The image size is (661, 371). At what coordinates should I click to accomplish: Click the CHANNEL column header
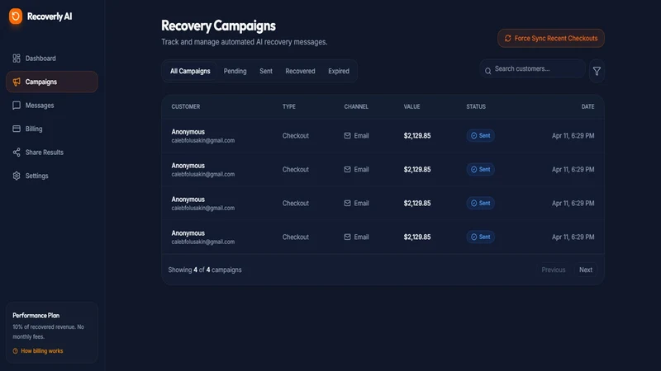[356, 106]
